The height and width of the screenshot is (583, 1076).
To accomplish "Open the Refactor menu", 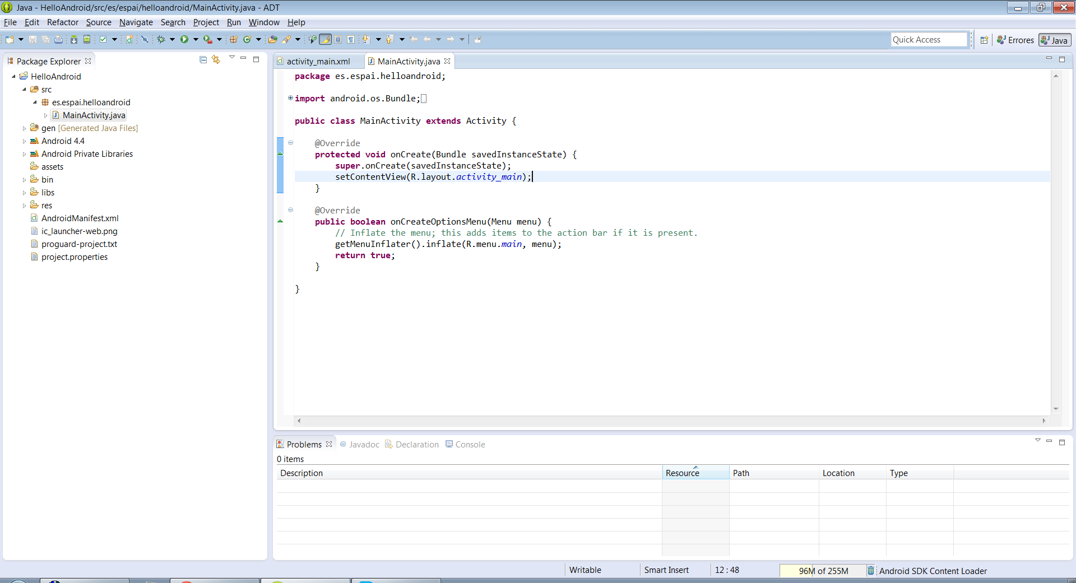I will 62,22.
